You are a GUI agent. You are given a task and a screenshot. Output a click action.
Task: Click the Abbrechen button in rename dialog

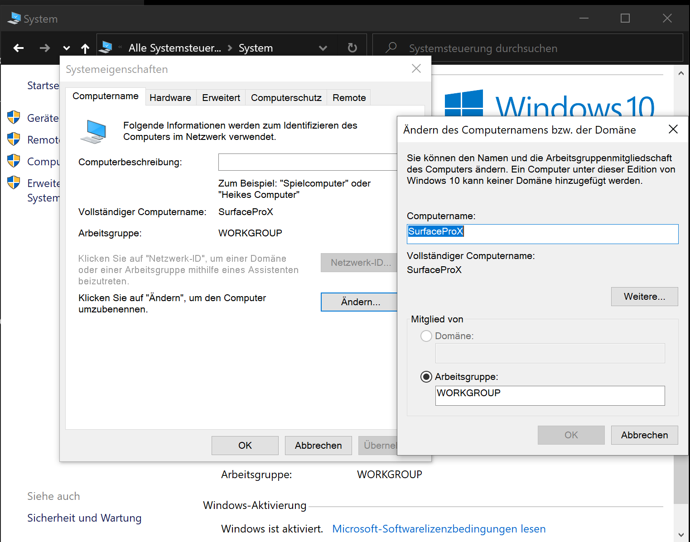644,435
